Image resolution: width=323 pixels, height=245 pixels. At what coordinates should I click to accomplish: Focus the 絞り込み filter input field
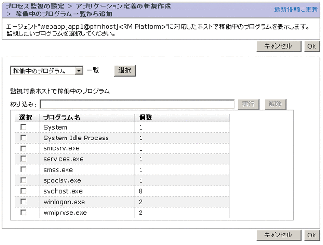[137, 104]
